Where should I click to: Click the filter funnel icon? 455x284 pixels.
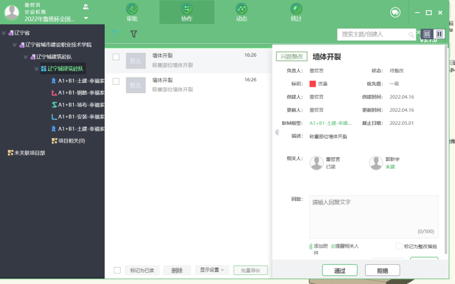pyautogui.click(x=134, y=34)
